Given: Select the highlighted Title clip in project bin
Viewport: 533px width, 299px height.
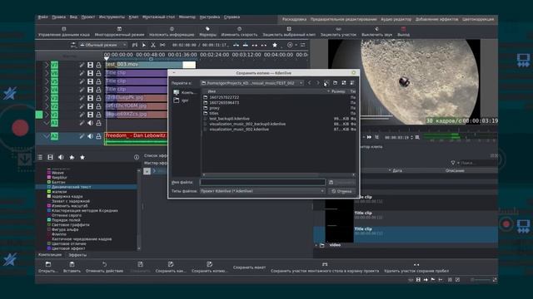Looking at the screenshot, I should [406, 234].
